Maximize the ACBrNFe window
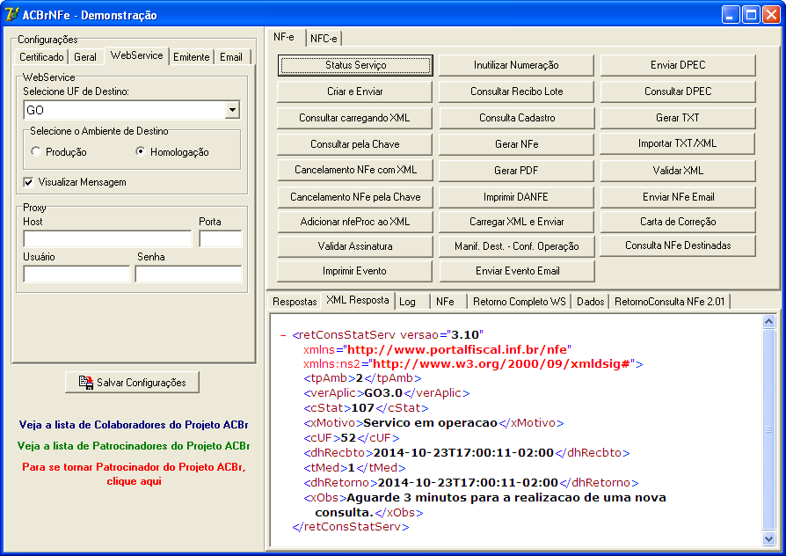The image size is (786, 556). (x=751, y=15)
